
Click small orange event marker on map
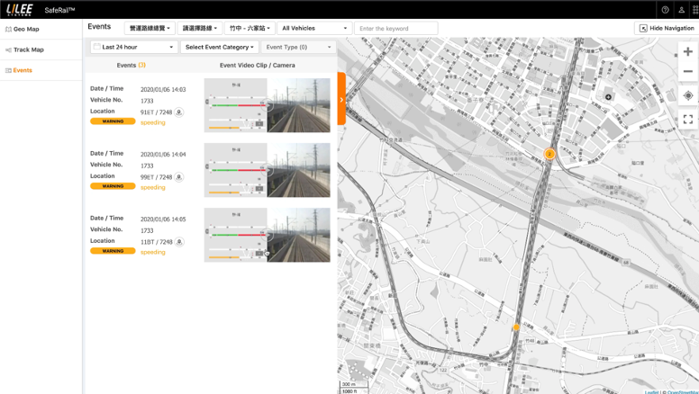point(516,327)
